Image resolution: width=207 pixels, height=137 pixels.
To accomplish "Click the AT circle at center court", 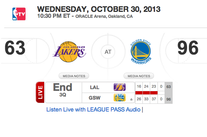I will tap(108, 52).
